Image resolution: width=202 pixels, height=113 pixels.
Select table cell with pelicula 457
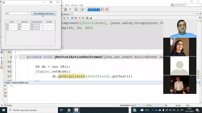pyautogui.click(x=24, y=29)
